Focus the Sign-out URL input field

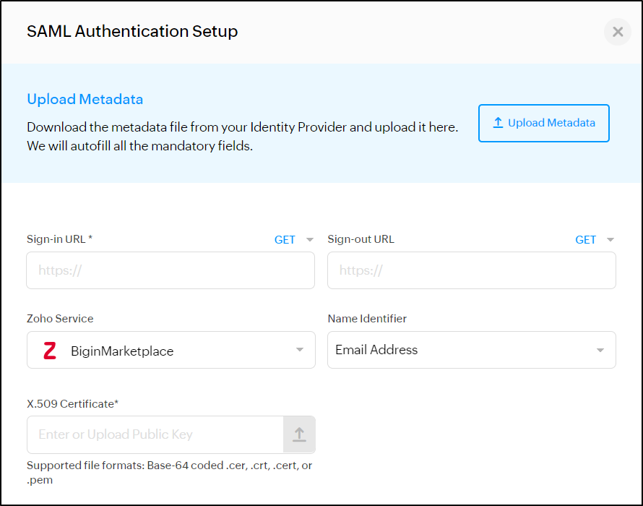point(471,270)
